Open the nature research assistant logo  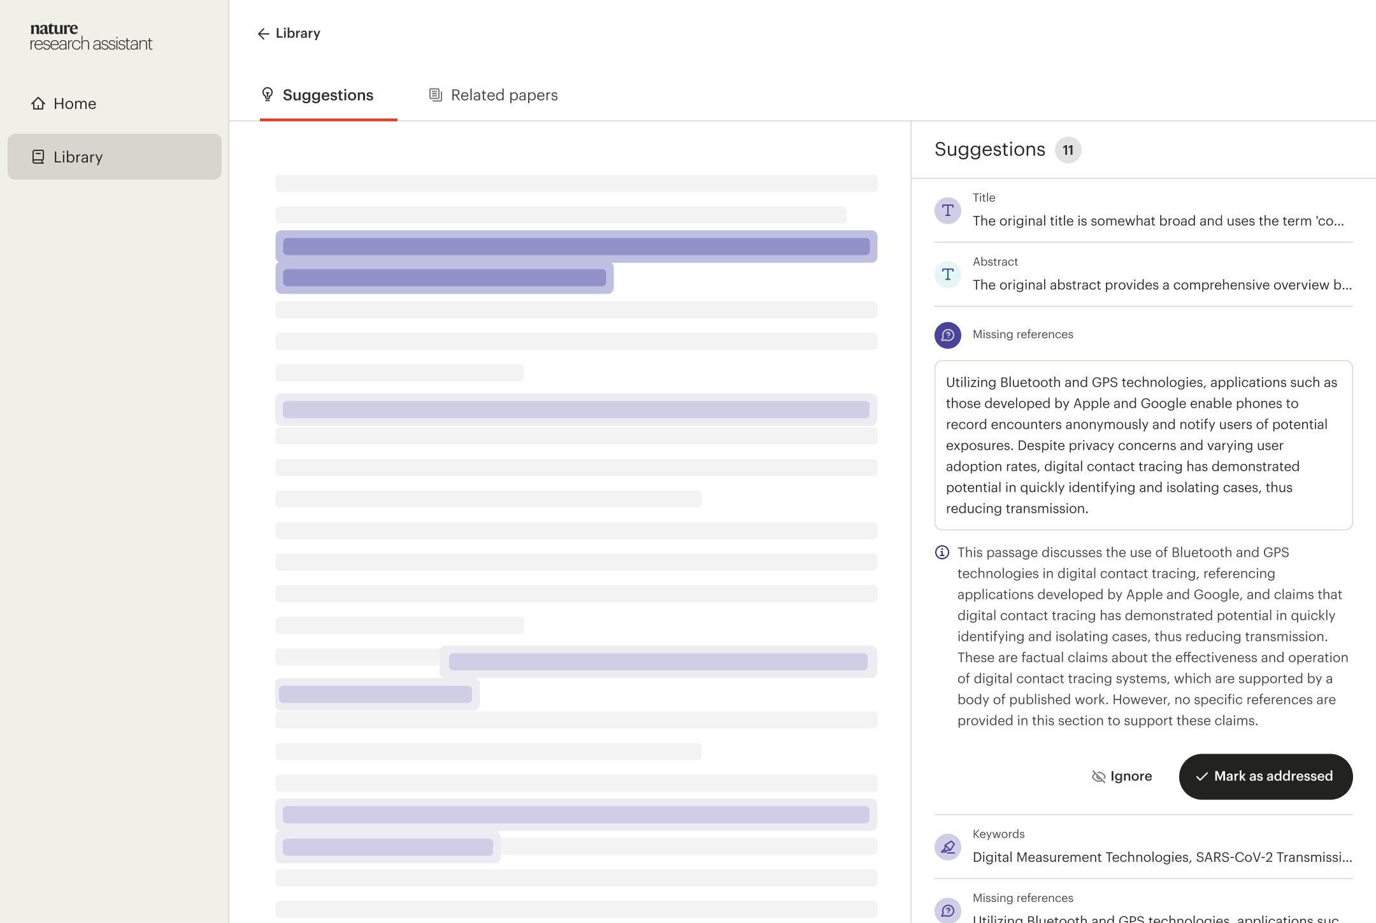(91, 36)
